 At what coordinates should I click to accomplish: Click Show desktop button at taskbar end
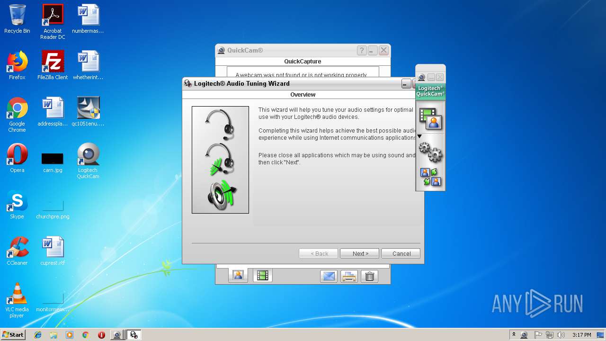(x=601, y=335)
